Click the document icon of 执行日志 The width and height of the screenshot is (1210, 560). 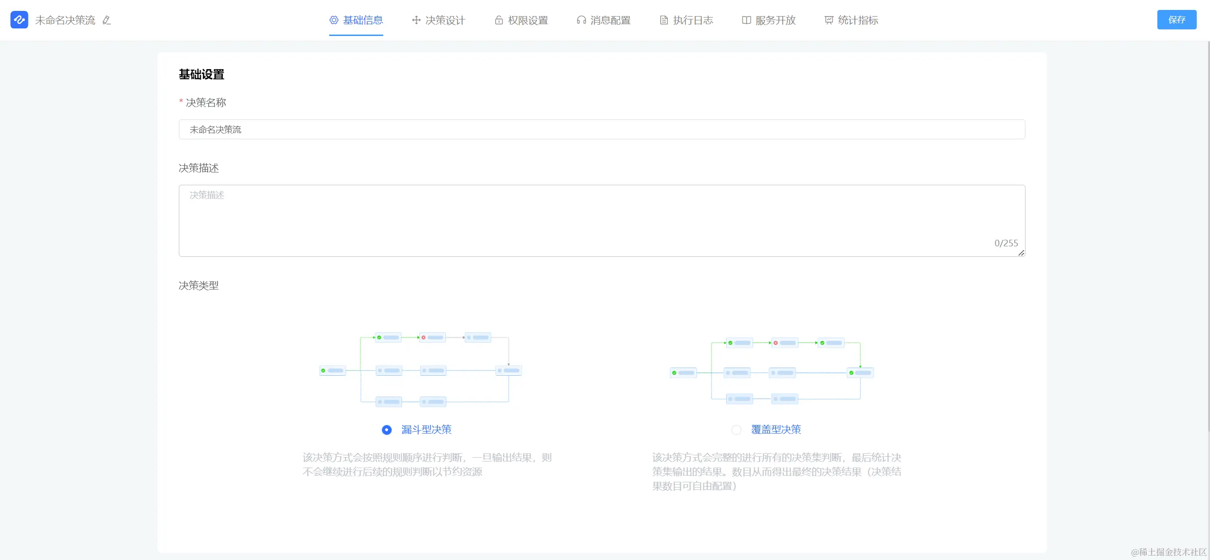click(x=664, y=20)
